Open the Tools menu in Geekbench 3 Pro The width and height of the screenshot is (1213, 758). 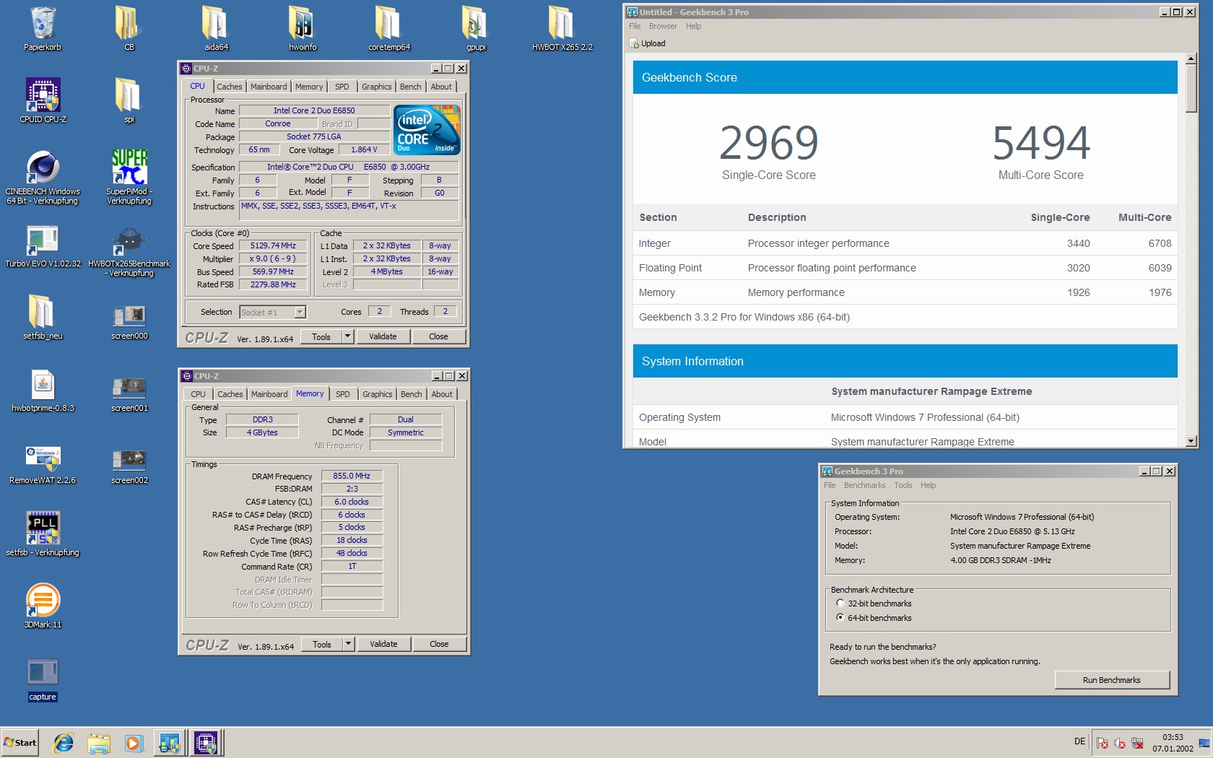903,485
